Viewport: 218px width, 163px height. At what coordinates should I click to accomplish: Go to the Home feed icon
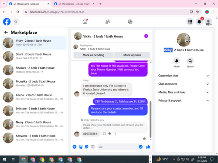tap(85, 22)
